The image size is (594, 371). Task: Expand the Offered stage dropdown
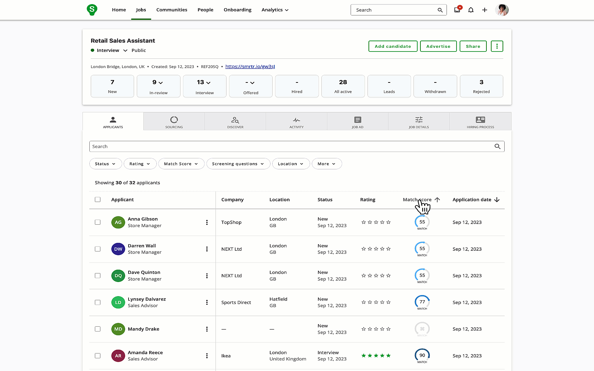tap(252, 83)
